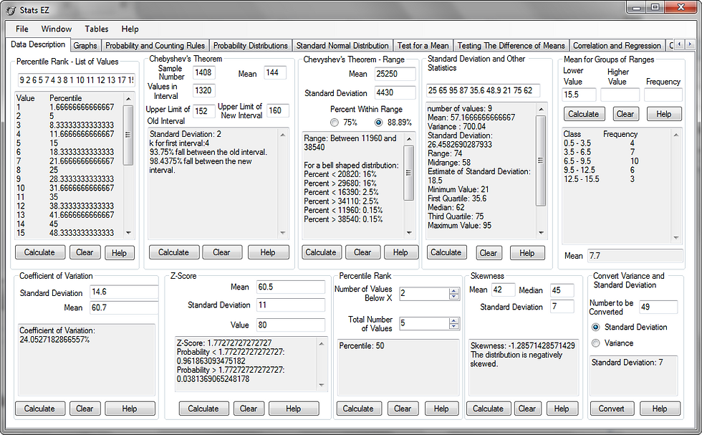Calculate Standard Deviation and Other Statistics
The width and height of the screenshot is (702, 435).
[x=446, y=253]
